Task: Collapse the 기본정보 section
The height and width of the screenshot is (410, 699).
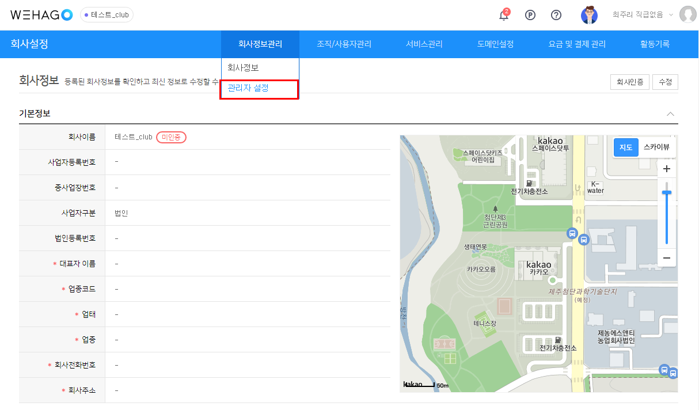Action: [x=670, y=114]
